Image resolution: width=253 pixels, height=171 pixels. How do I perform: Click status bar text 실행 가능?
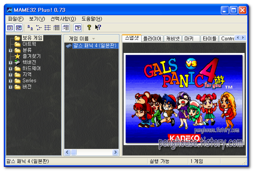159,161
